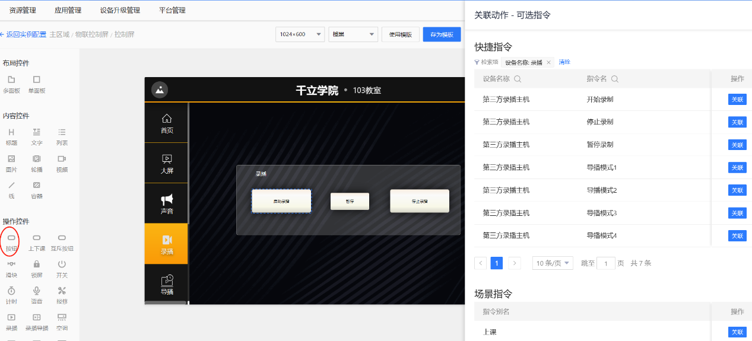Open the 声音 megaphone tab in preview
752x341 pixels.
coord(167,200)
